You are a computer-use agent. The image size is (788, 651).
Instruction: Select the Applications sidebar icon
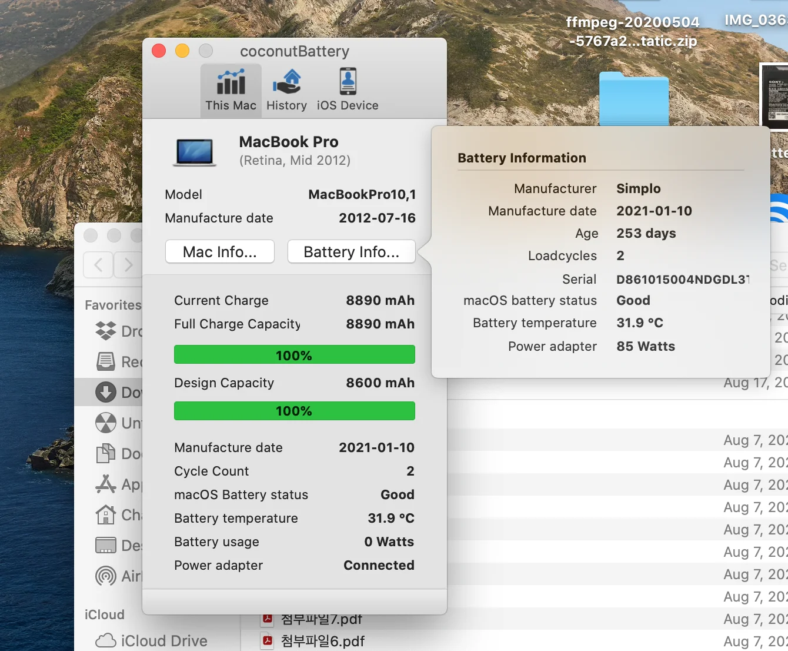(x=106, y=484)
